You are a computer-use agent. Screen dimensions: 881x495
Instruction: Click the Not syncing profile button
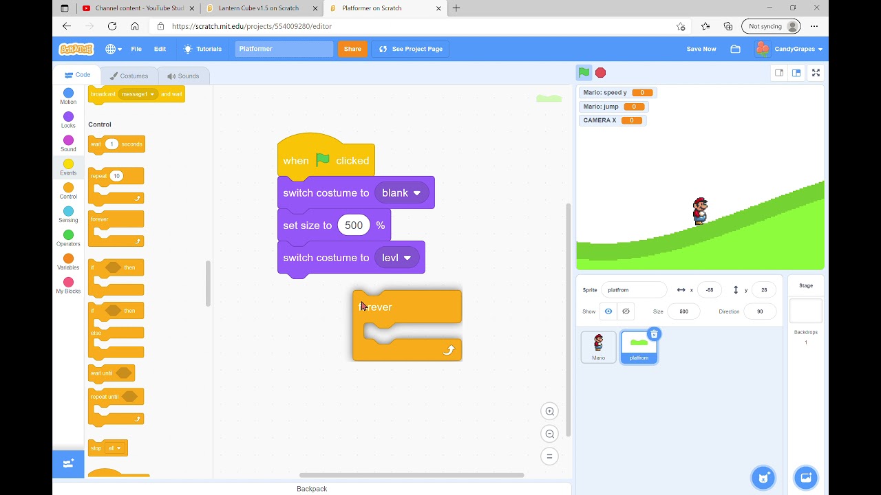(x=771, y=26)
